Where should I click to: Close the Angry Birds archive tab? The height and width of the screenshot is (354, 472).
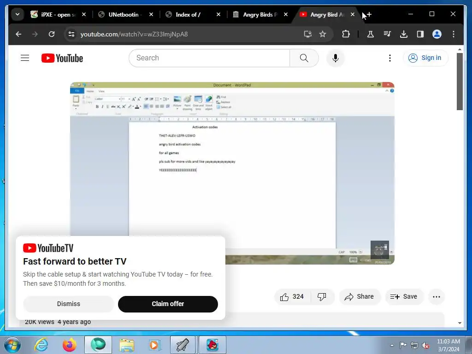coord(286,14)
